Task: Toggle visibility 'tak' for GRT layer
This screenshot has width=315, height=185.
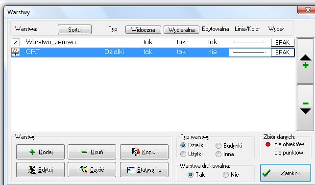Action: 148,52
